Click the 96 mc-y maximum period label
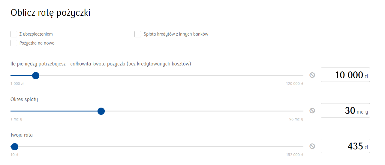 [296, 119]
